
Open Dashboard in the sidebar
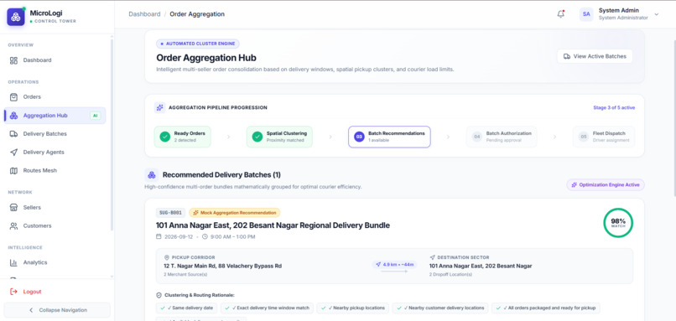55,60
